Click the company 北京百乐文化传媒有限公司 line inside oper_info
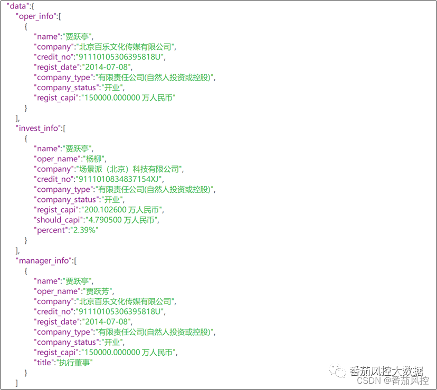Image resolution: width=437 pixels, height=390 pixels. tap(105, 47)
